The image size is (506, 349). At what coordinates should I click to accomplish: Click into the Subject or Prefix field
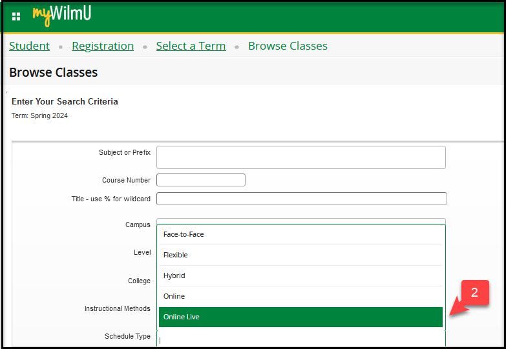[x=300, y=157]
